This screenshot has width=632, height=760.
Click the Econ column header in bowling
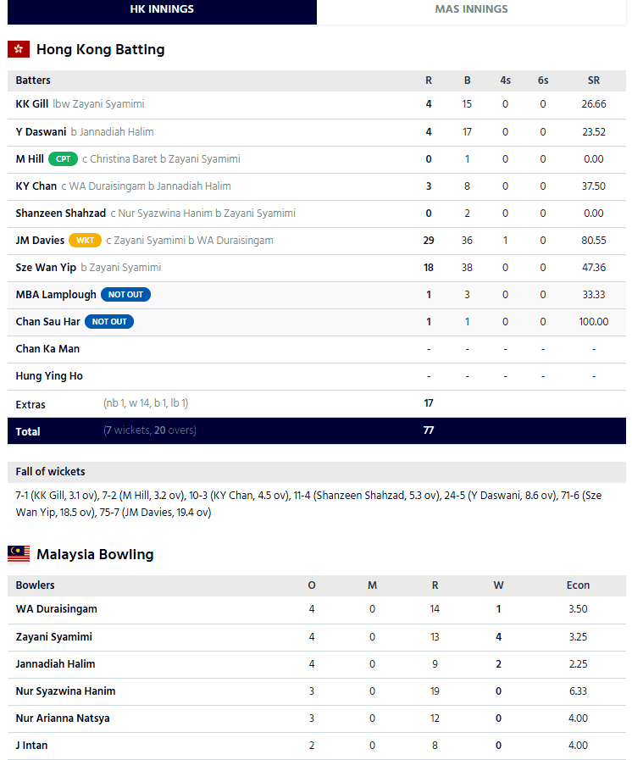pyautogui.click(x=578, y=585)
